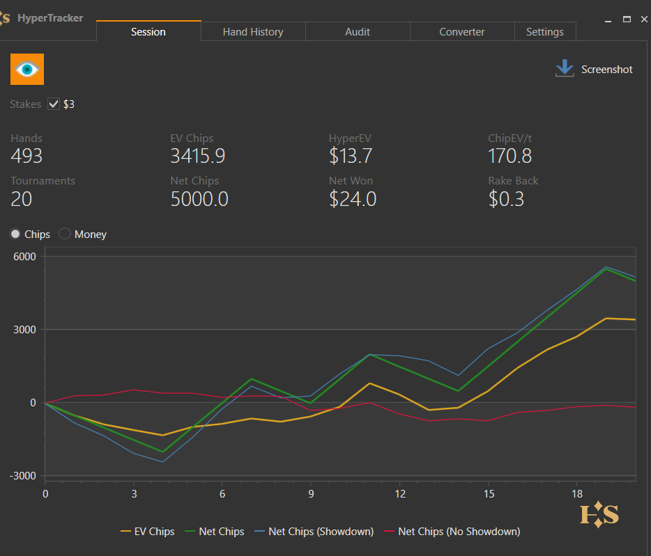Switch to the Session tab
Screen dimensions: 651x556
click(x=148, y=31)
